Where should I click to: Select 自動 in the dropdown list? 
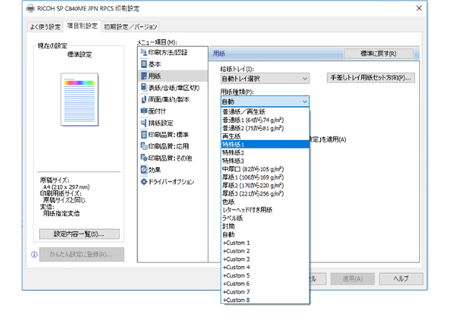click(x=265, y=235)
